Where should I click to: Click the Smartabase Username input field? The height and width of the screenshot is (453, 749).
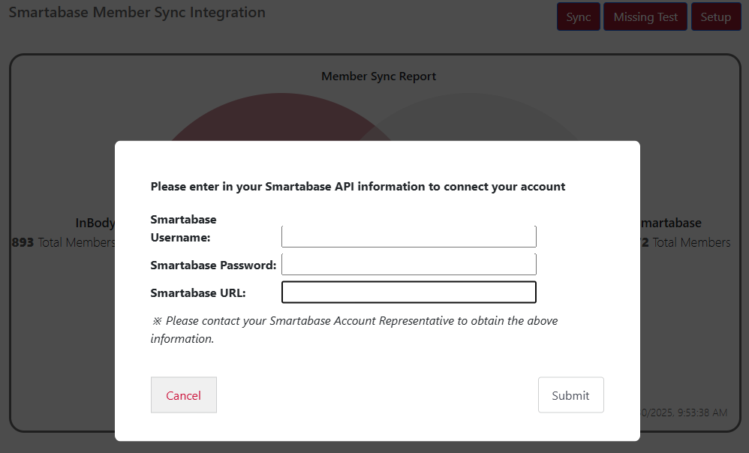[409, 236]
